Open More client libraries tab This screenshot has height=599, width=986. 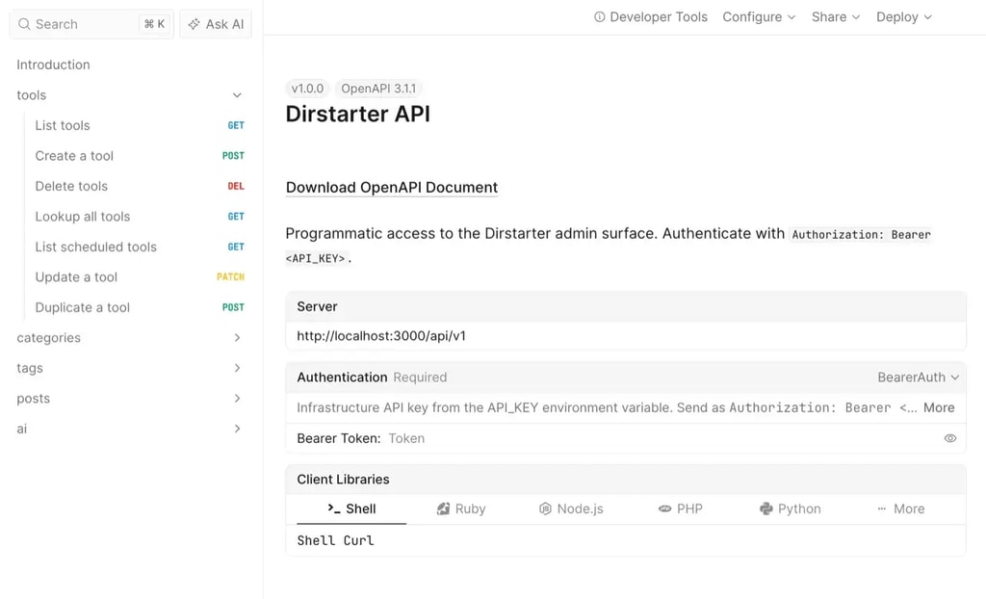click(900, 508)
